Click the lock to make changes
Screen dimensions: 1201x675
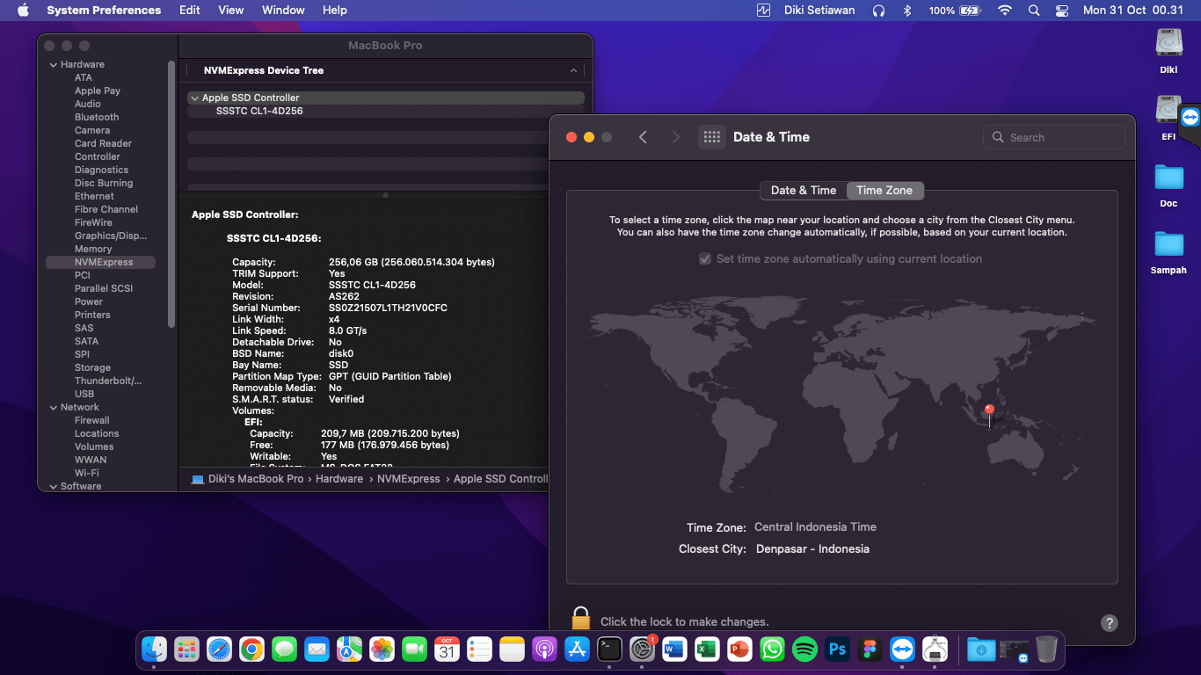580,618
